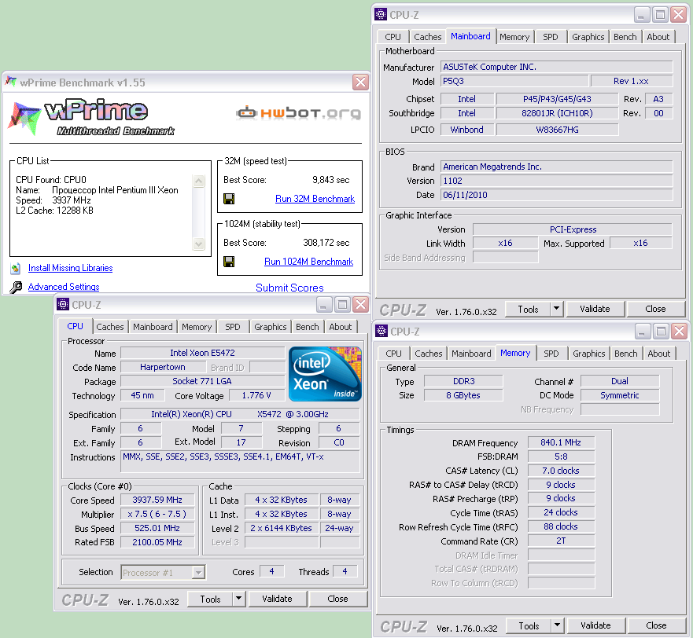Open About tab in Mainboard window
The height and width of the screenshot is (638, 693).
(x=658, y=37)
